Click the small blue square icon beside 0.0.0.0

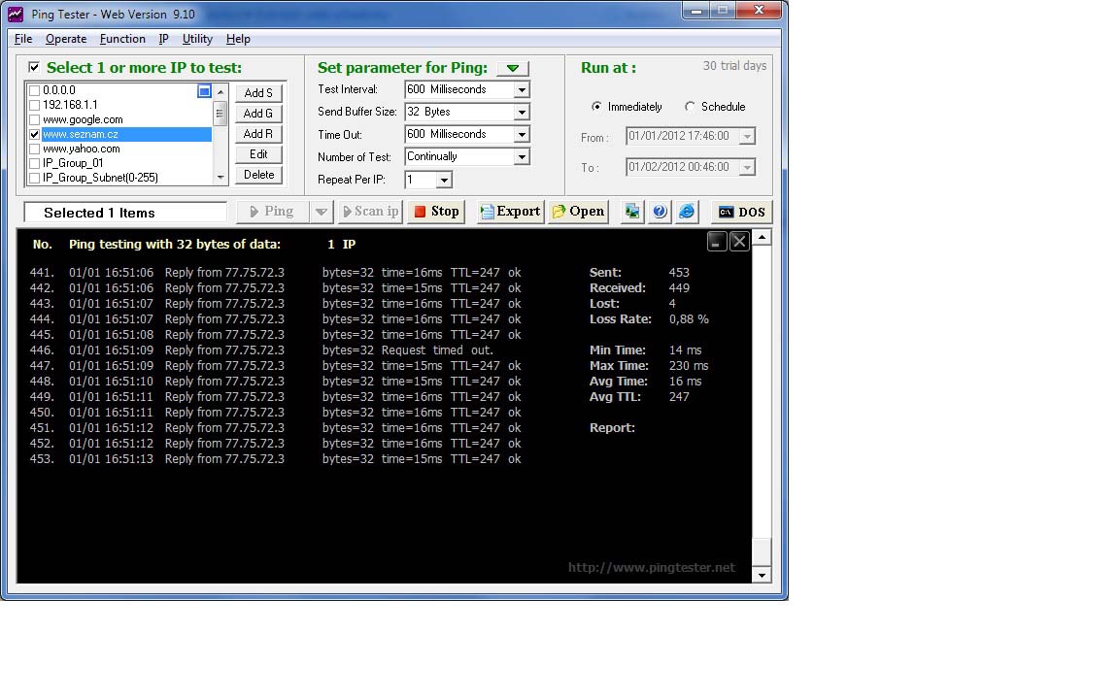click(204, 91)
